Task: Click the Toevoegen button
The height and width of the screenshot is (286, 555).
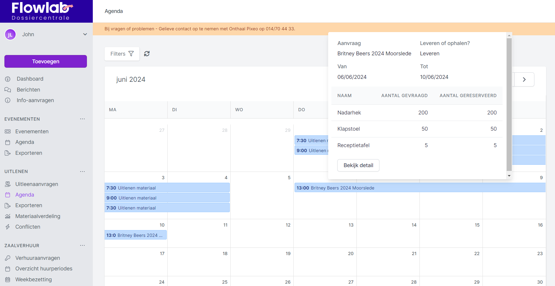Action: (46, 61)
